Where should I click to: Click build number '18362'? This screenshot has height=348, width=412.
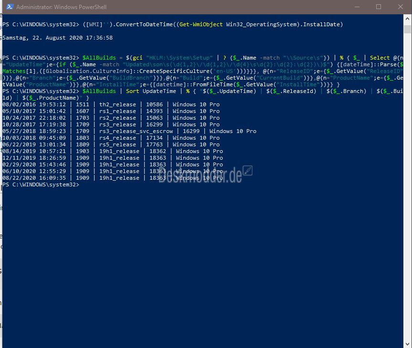point(158,152)
